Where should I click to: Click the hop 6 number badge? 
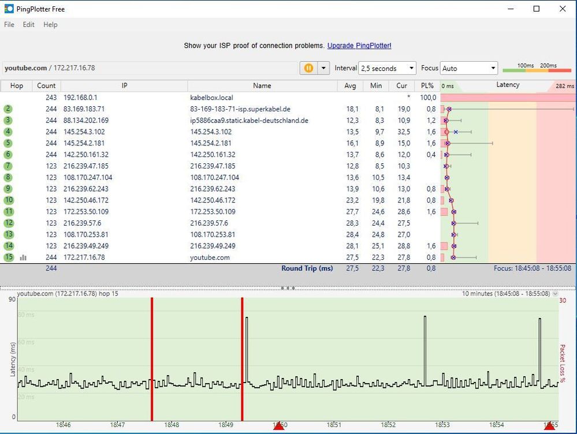click(x=8, y=155)
